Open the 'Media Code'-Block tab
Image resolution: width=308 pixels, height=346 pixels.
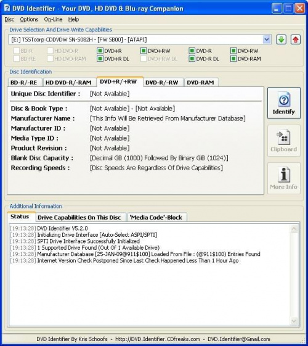click(156, 218)
